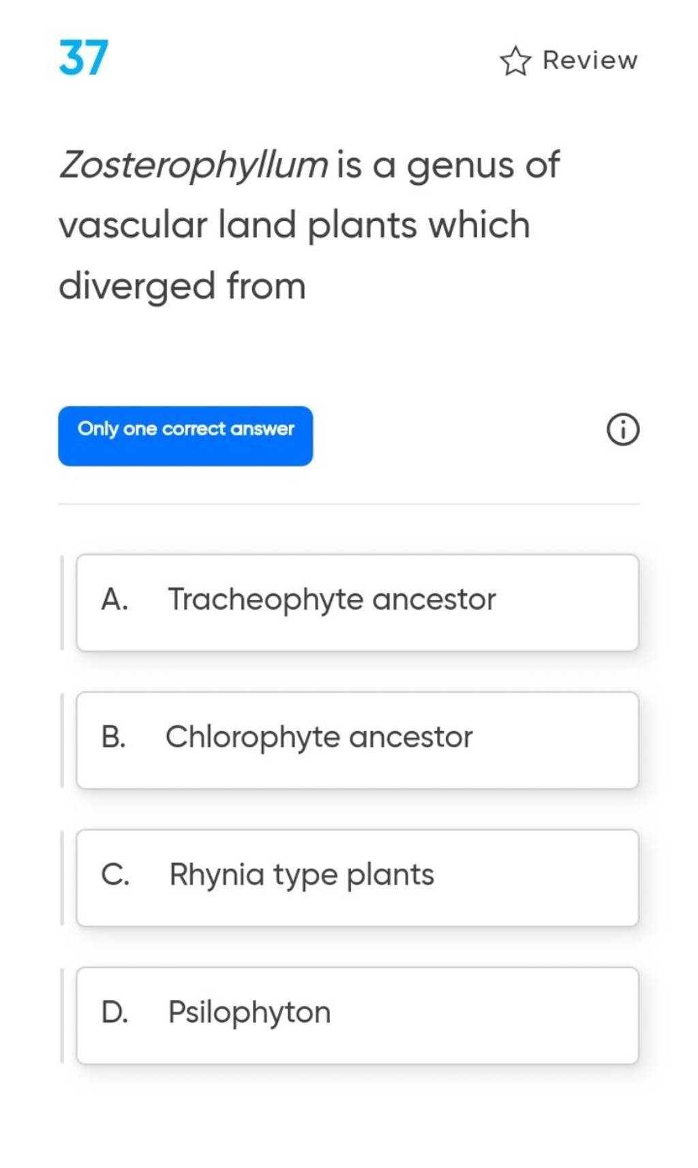The image size is (698, 1168).
Task: Select option D Psilophyton
Action: click(x=359, y=1015)
